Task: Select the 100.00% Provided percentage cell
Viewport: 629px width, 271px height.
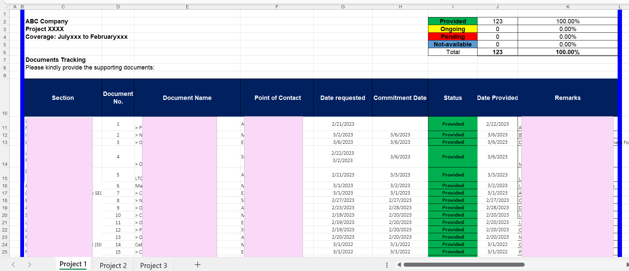Action: 568,21
